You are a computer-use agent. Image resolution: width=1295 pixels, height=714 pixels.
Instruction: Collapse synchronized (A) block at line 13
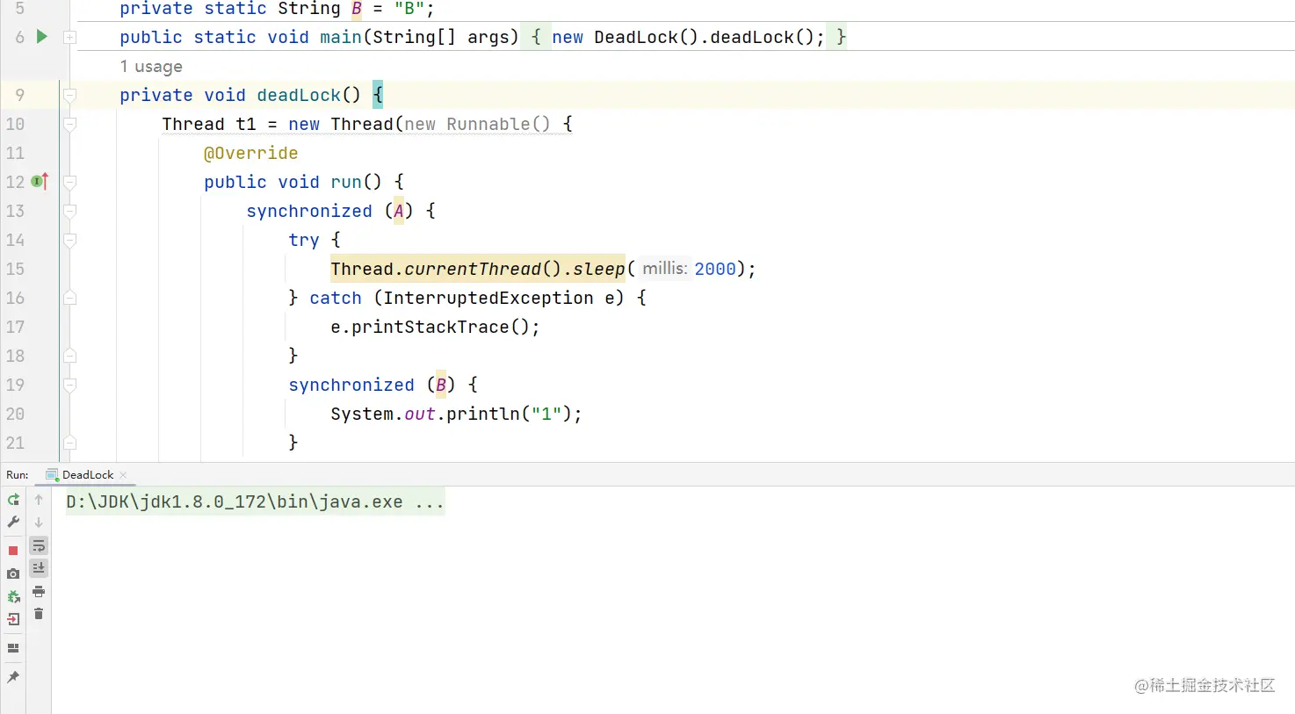coord(70,211)
